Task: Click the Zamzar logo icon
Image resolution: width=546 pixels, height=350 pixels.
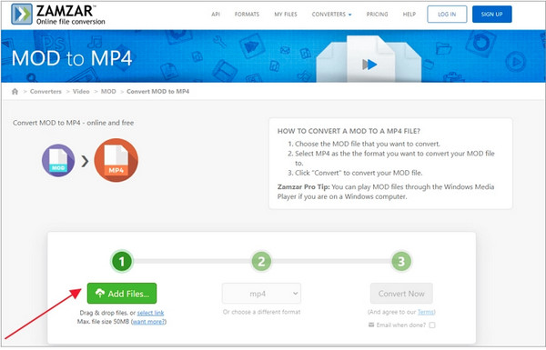Action: pos(22,15)
